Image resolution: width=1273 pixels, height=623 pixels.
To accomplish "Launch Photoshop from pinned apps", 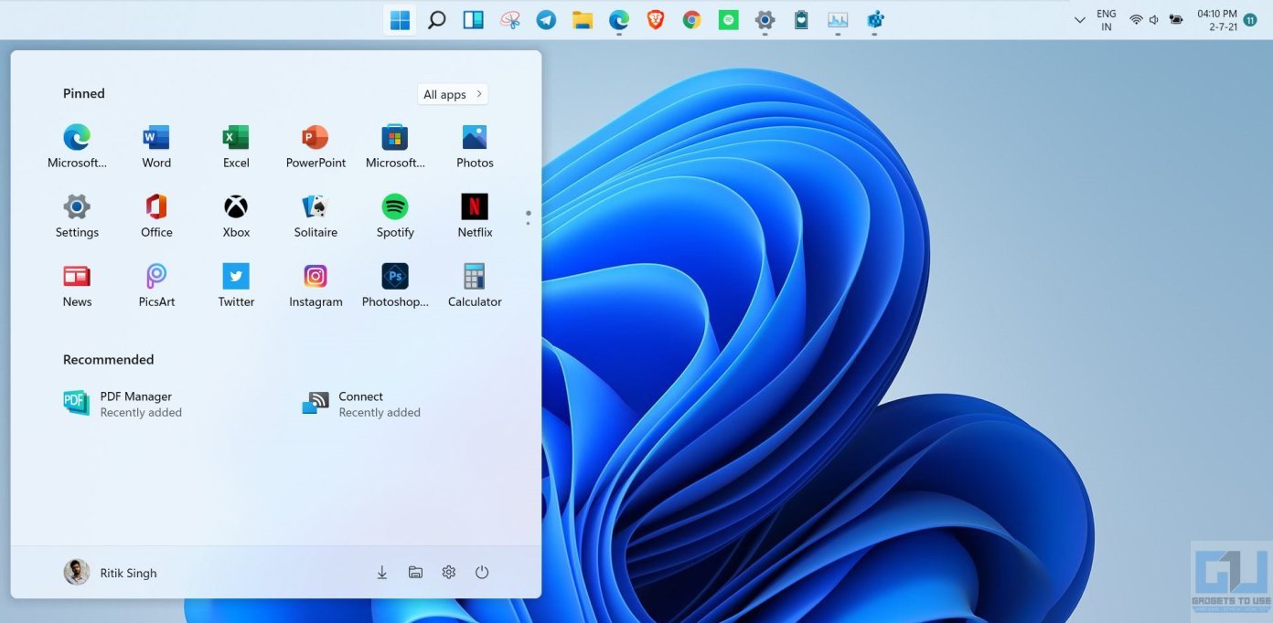I will (395, 278).
